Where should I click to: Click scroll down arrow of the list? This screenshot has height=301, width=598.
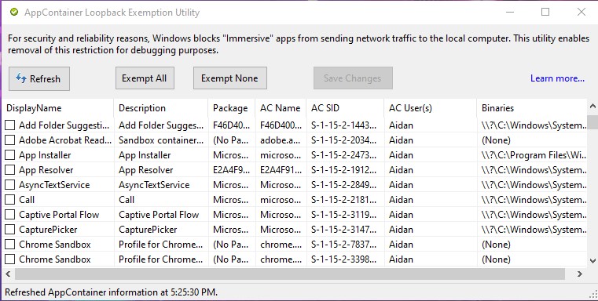tap(592, 261)
